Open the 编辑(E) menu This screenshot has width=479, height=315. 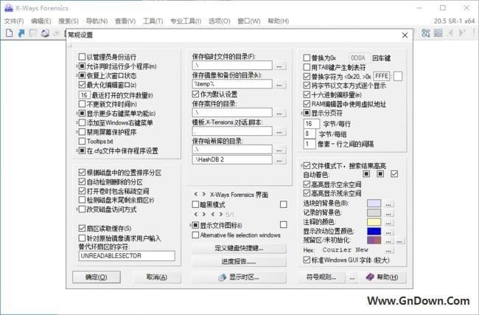(41, 21)
